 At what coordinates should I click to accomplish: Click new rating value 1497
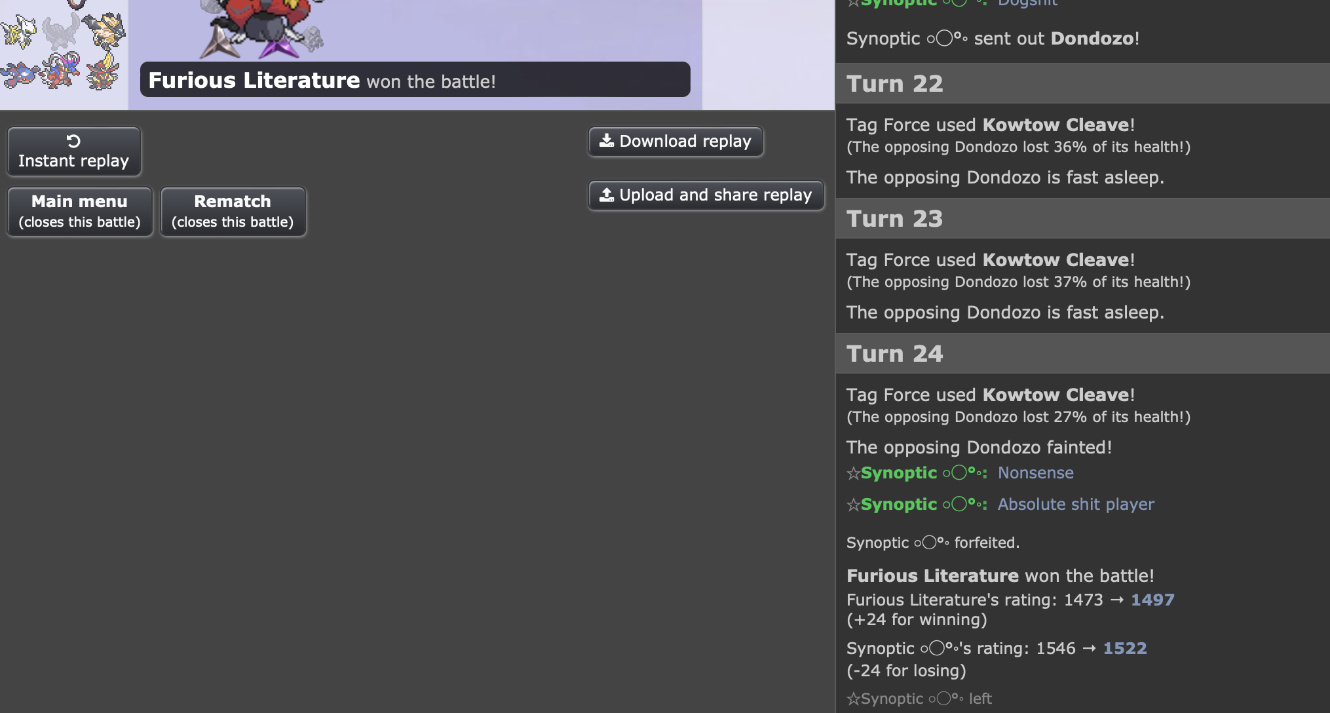click(1152, 600)
